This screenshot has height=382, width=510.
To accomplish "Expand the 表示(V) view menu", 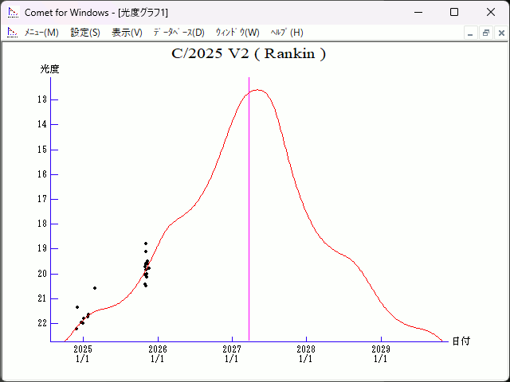I will (x=127, y=33).
